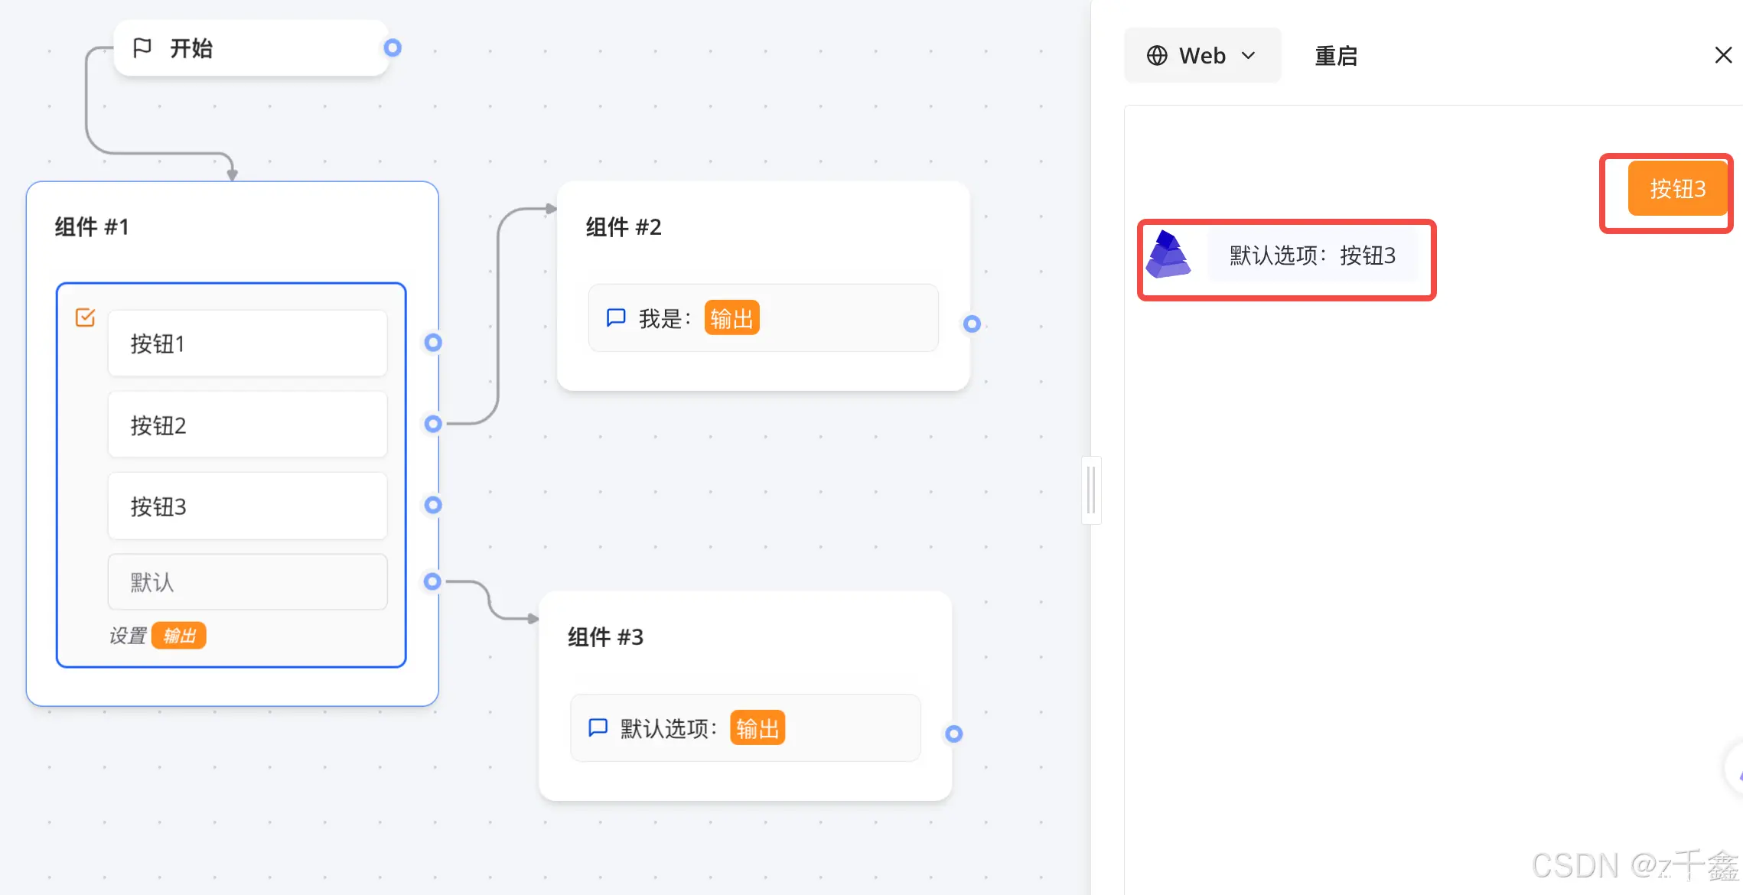Click the 我是： message text

[665, 318]
